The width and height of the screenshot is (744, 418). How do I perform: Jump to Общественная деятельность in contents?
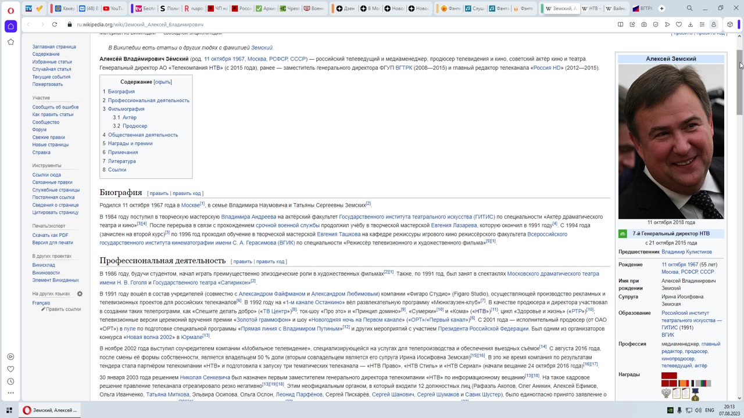pyautogui.click(x=143, y=135)
